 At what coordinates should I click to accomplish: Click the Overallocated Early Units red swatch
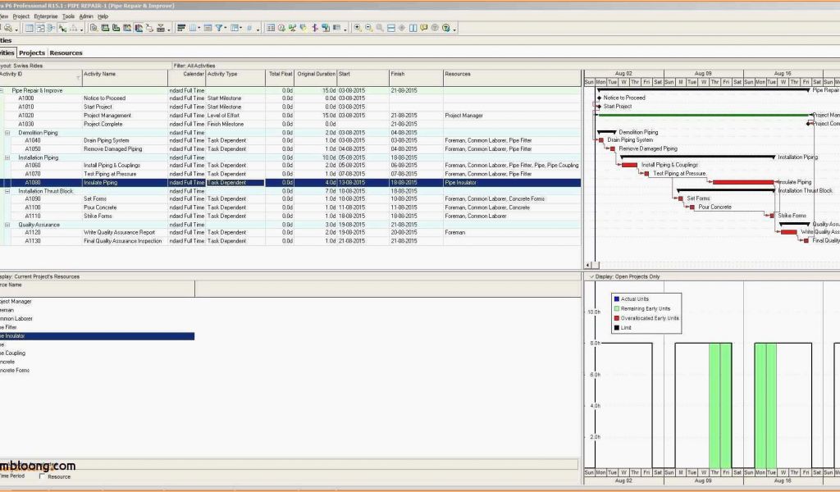click(x=617, y=318)
